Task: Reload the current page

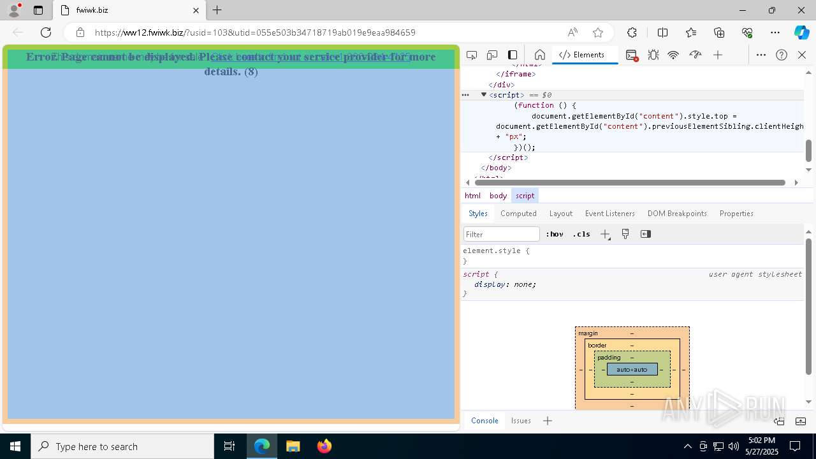Action: tap(46, 33)
